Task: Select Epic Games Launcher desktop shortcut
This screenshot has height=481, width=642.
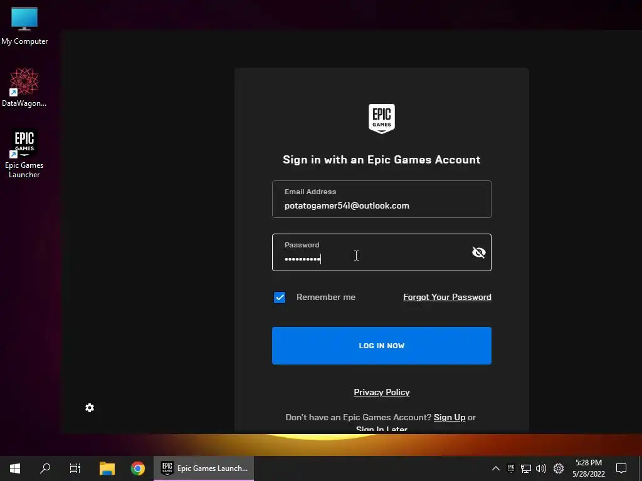Action: (24, 154)
